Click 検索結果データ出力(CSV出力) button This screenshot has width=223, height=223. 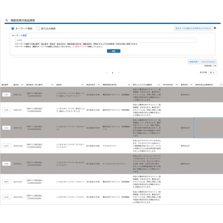202,62
